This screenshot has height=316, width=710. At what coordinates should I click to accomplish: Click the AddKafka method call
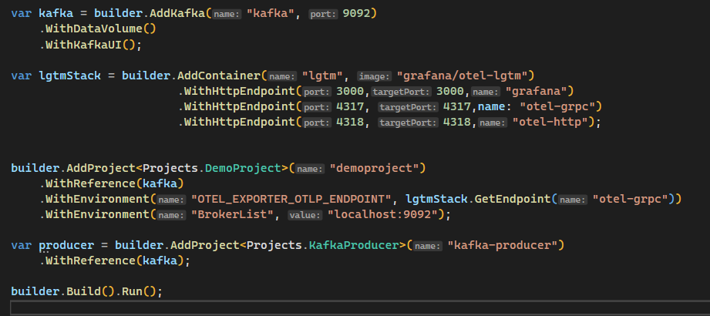click(178, 14)
